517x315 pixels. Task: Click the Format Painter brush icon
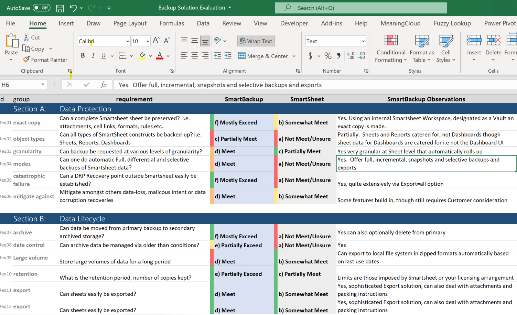click(26, 59)
